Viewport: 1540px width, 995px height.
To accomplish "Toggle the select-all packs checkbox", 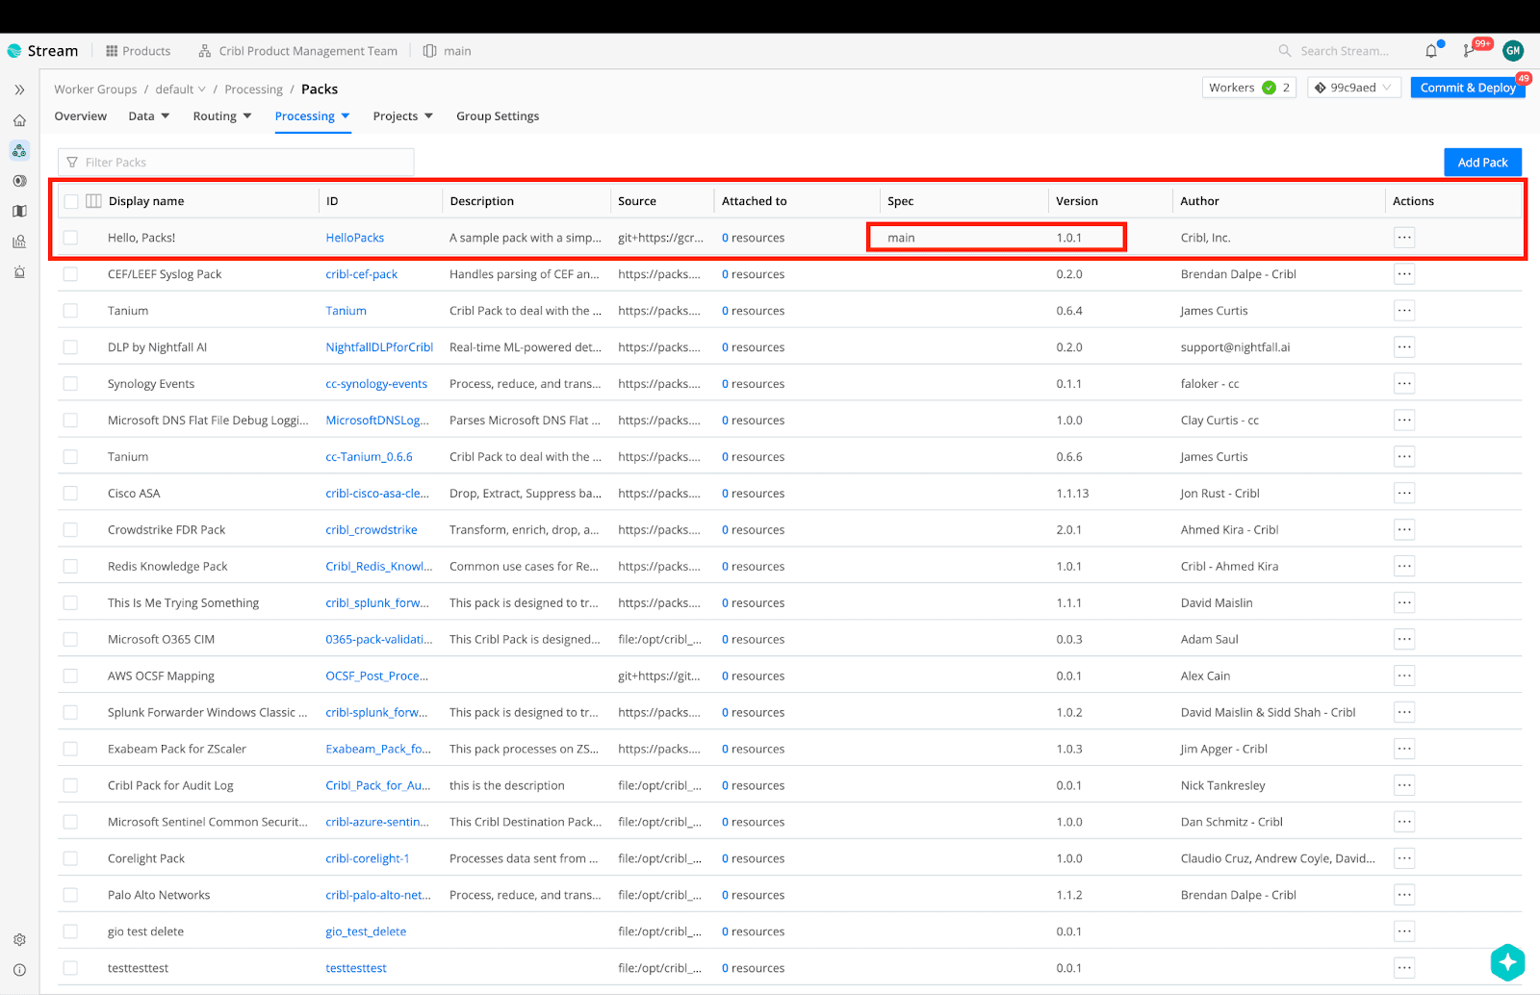I will [x=71, y=201].
